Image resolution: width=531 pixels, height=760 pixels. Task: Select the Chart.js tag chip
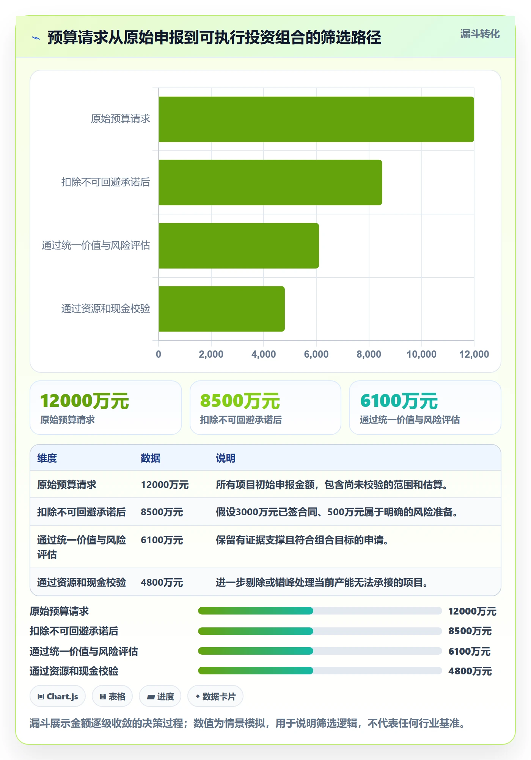coord(58,696)
